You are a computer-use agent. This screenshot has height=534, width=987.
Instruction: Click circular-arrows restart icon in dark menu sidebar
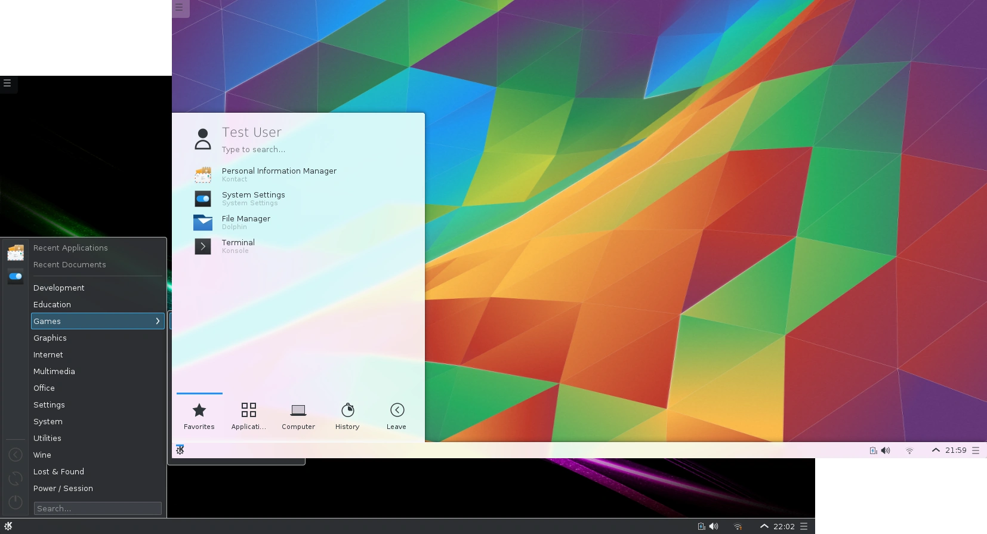click(16, 479)
